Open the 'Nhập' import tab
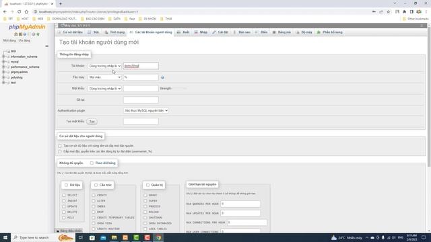Image resolution: width=431 pixels, height=242 pixels. (x=201, y=32)
